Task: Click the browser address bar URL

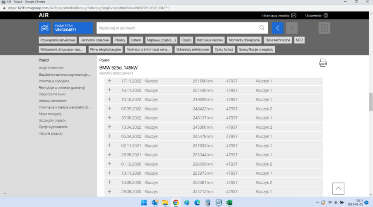Action: pyautogui.click(x=89, y=8)
